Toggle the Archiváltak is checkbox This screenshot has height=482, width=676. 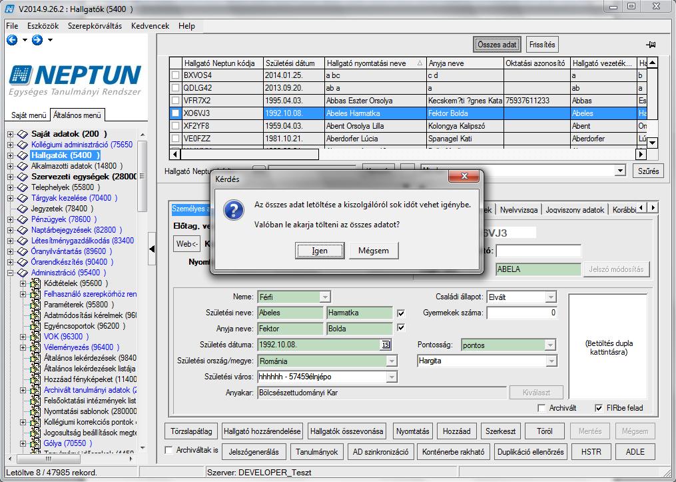pos(169,450)
